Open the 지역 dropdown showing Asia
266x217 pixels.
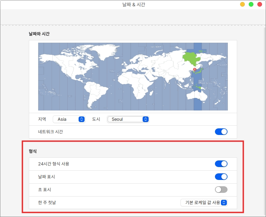pyautogui.click(x=69, y=119)
